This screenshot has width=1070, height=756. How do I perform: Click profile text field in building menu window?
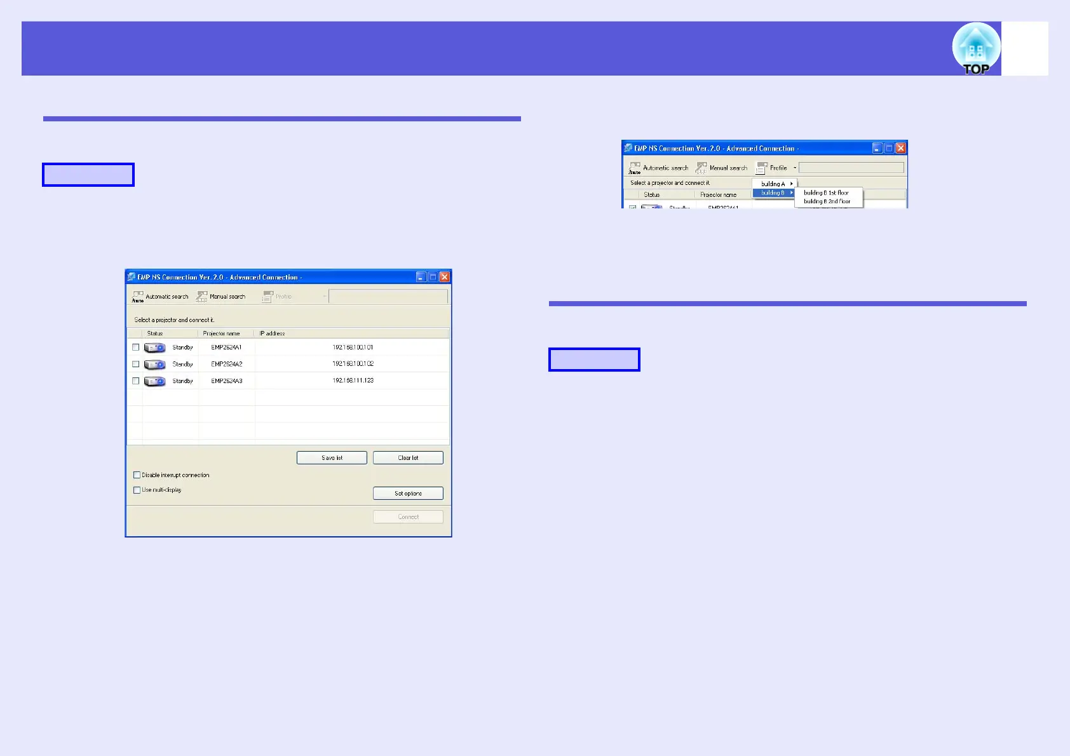coord(851,168)
